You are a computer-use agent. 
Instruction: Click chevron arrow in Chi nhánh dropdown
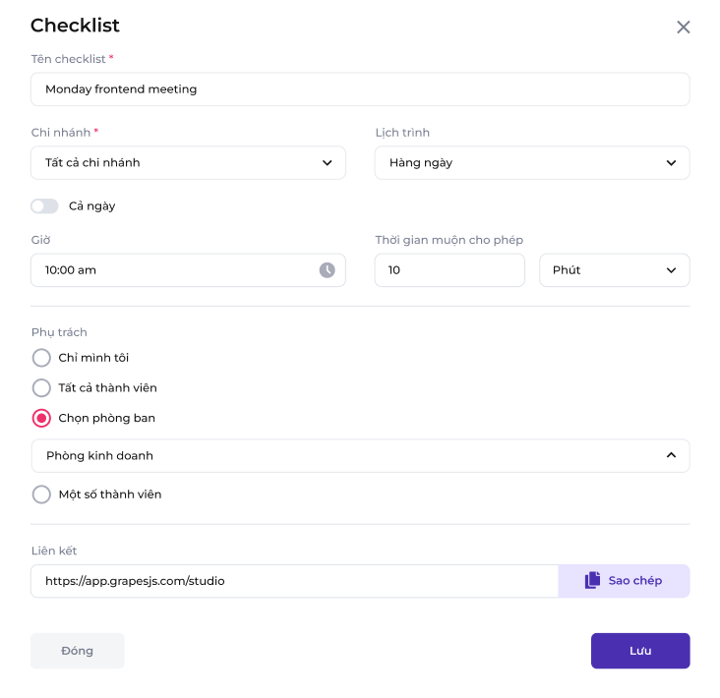[328, 163]
